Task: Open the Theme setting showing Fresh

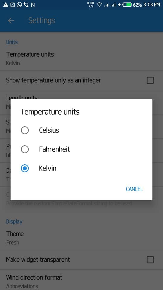Action: pos(81,238)
